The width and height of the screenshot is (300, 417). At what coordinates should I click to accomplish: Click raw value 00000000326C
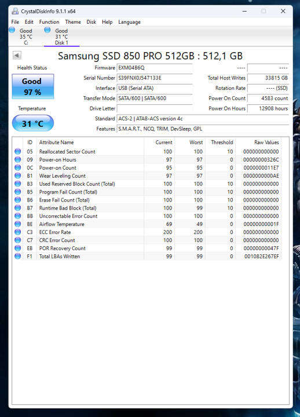(x=261, y=159)
